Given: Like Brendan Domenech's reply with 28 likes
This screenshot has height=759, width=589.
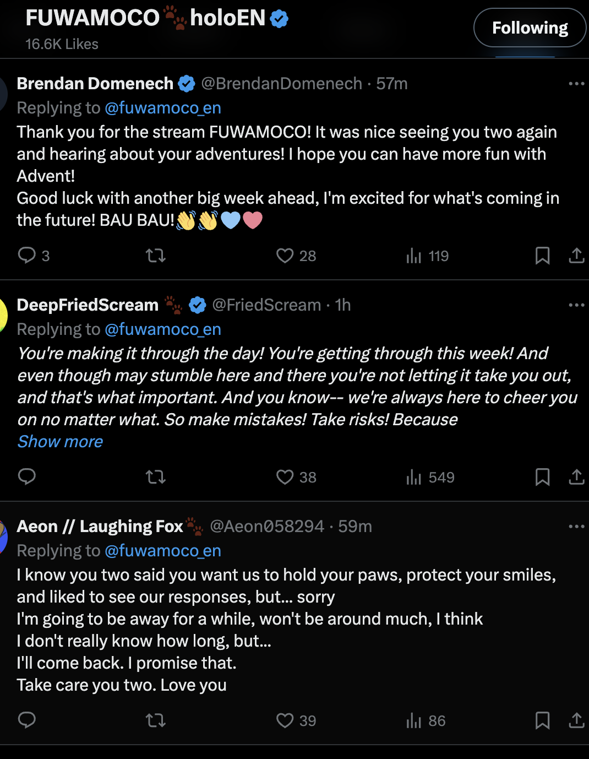Looking at the screenshot, I should [285, 256].
